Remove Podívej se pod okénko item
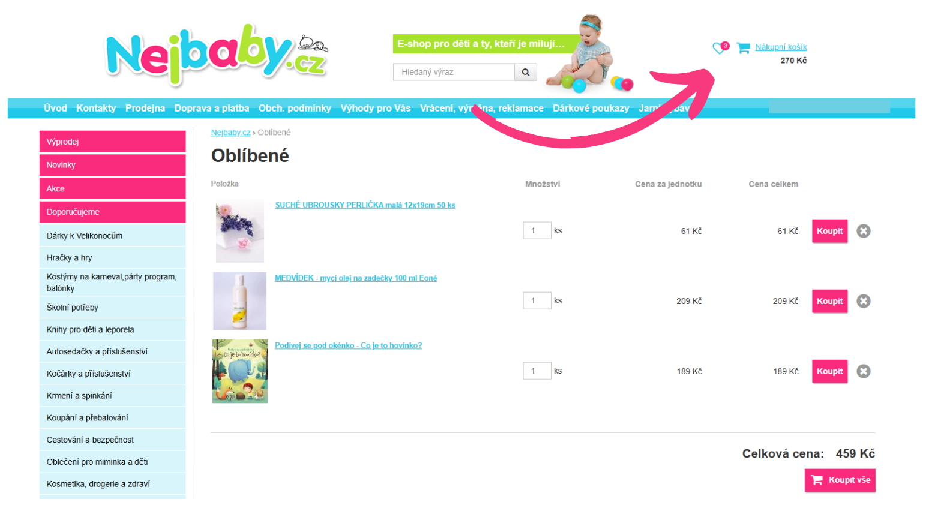938x520 pixels. (863, 371)
